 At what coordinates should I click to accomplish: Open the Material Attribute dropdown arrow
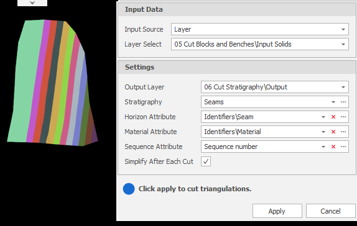323,132
